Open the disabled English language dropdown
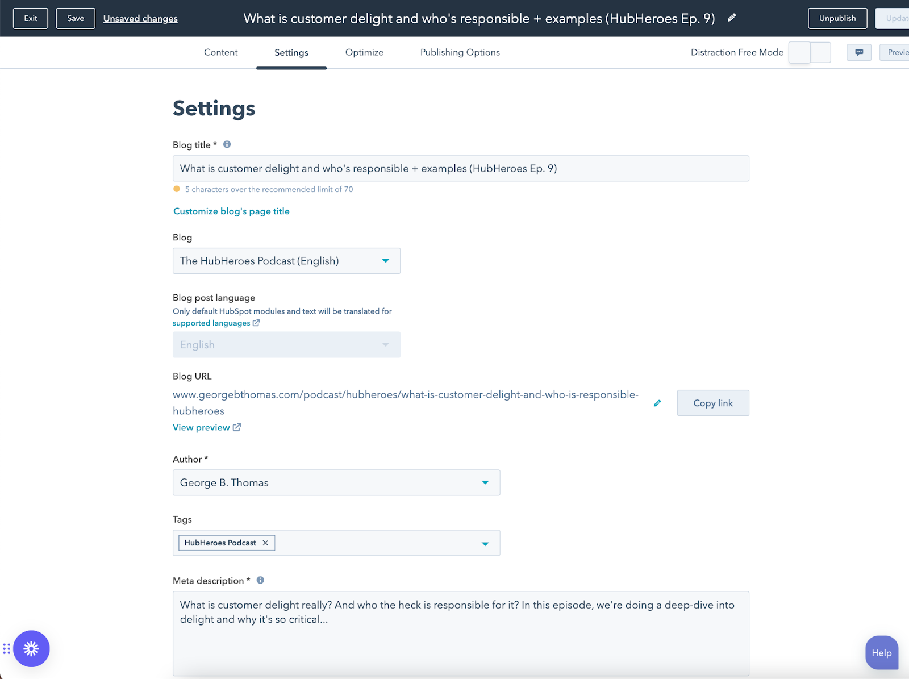 286,345
